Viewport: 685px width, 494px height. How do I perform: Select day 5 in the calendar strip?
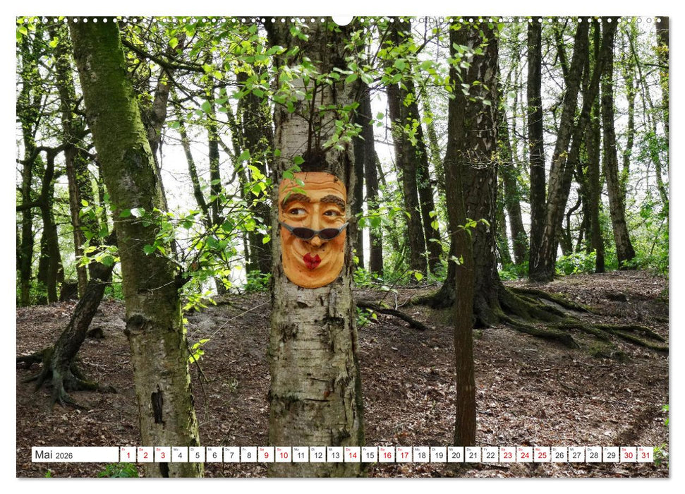197,454
